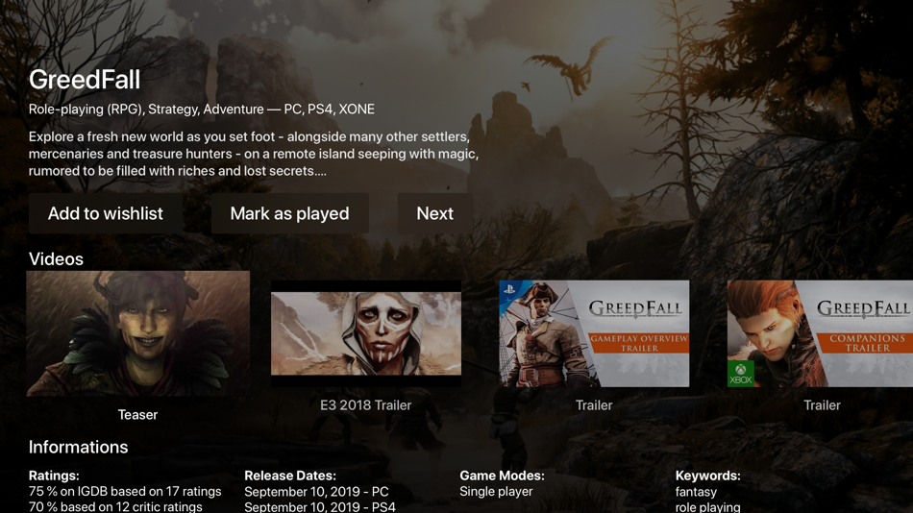Click the Ratings: label
The width and height of the screenshot is (913, 513).
(x=54, y=476)
